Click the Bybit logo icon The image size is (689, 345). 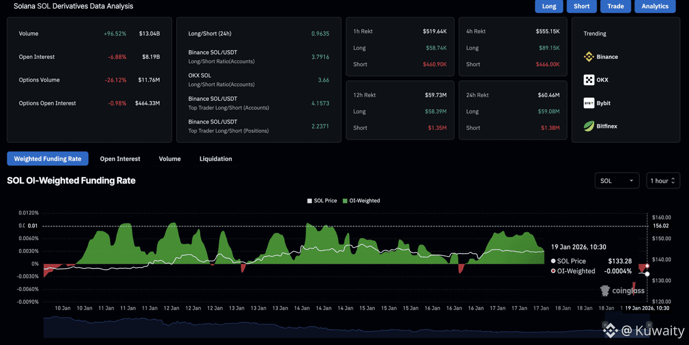click(589, 103)
